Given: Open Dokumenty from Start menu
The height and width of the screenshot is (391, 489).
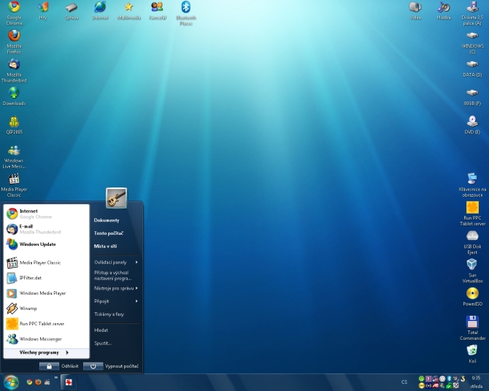Looking at the screenshot, I should pyautogui.click(x=107, y=220).
